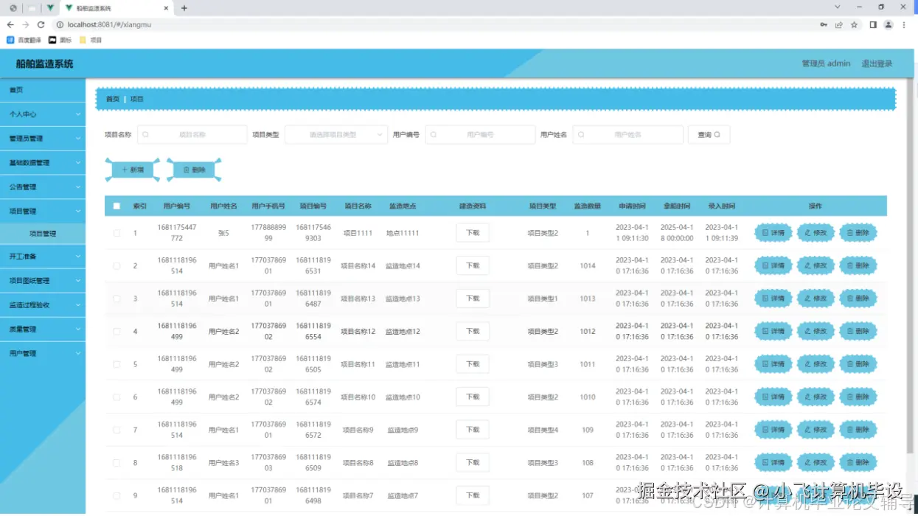Tick checkbox for row index 1
The image size is (918, 516).
117,233
